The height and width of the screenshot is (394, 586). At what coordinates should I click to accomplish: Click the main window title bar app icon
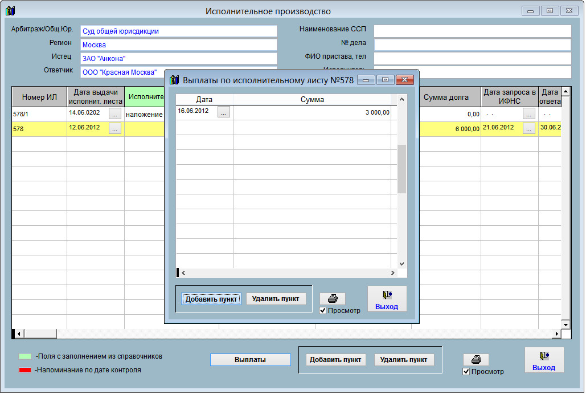[10, 11]
